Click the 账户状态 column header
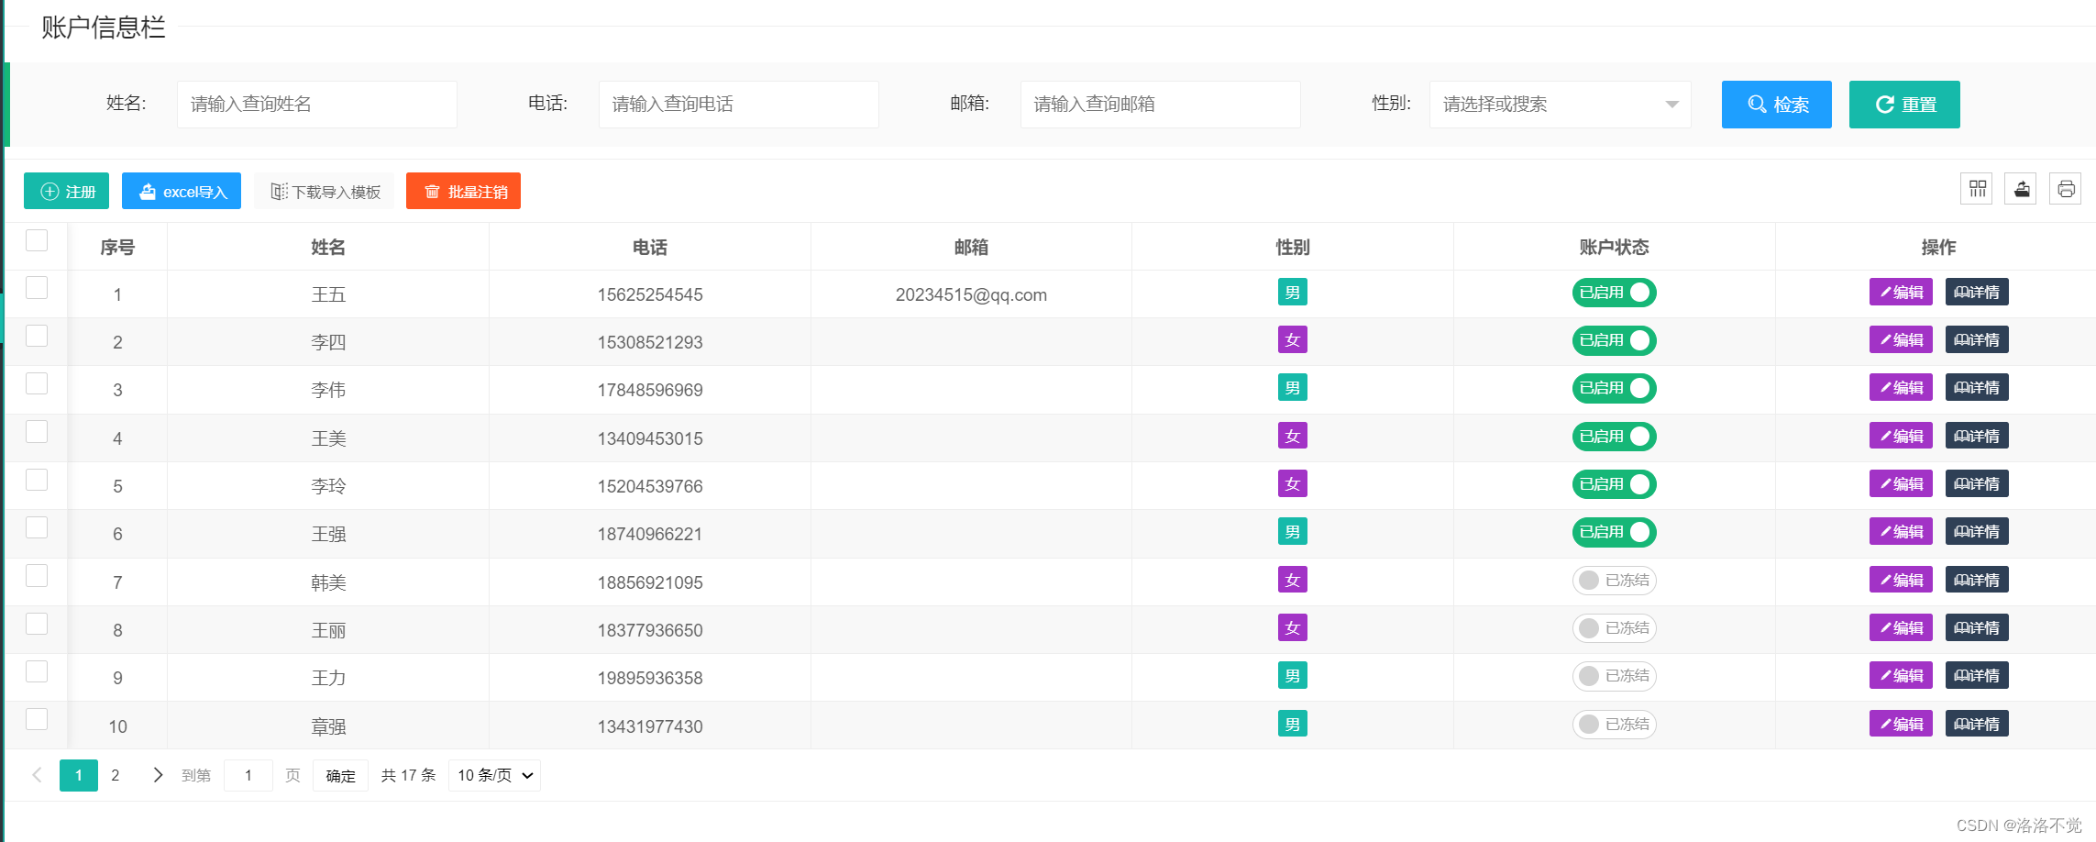Viewport: 2096px width, 842px height. (1614, 247)
